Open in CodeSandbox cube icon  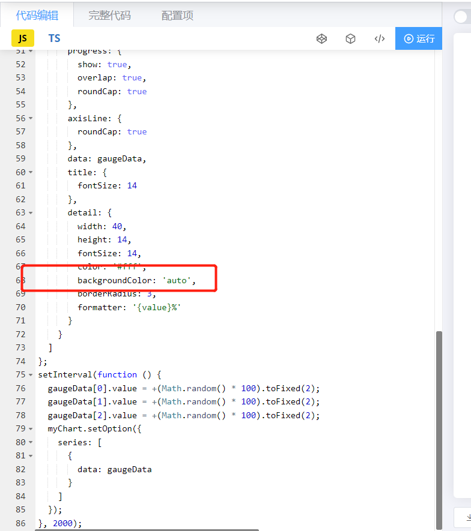click(x=350, y=38)
